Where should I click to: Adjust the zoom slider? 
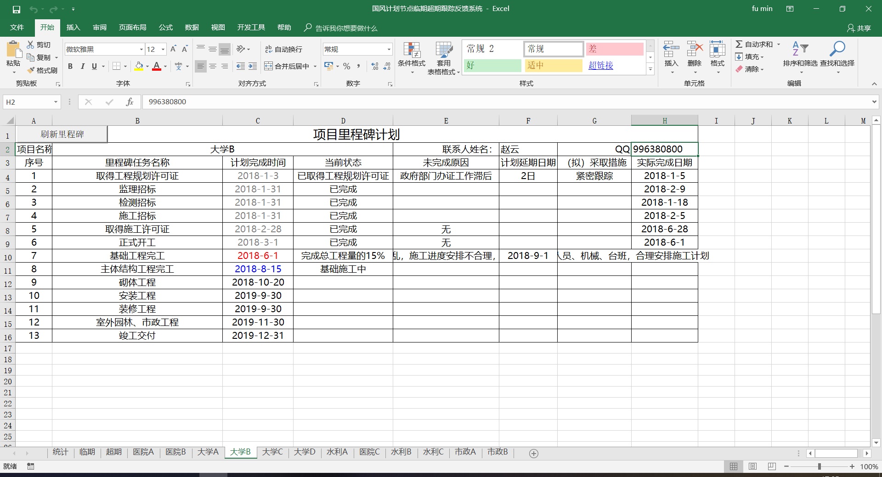pos(819,466)
